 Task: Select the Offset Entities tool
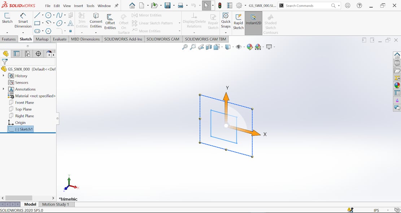(110, 21)
